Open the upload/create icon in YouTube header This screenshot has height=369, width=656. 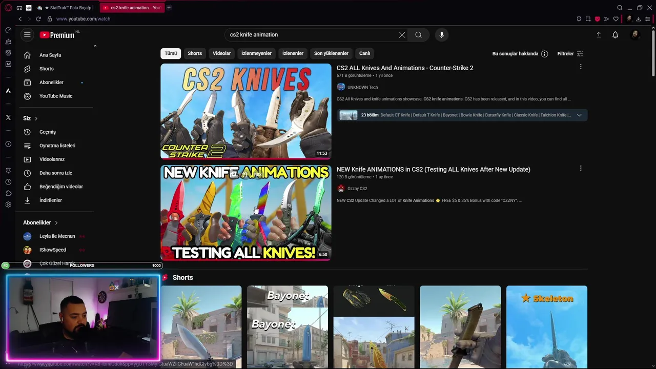[x=599, y=35]
